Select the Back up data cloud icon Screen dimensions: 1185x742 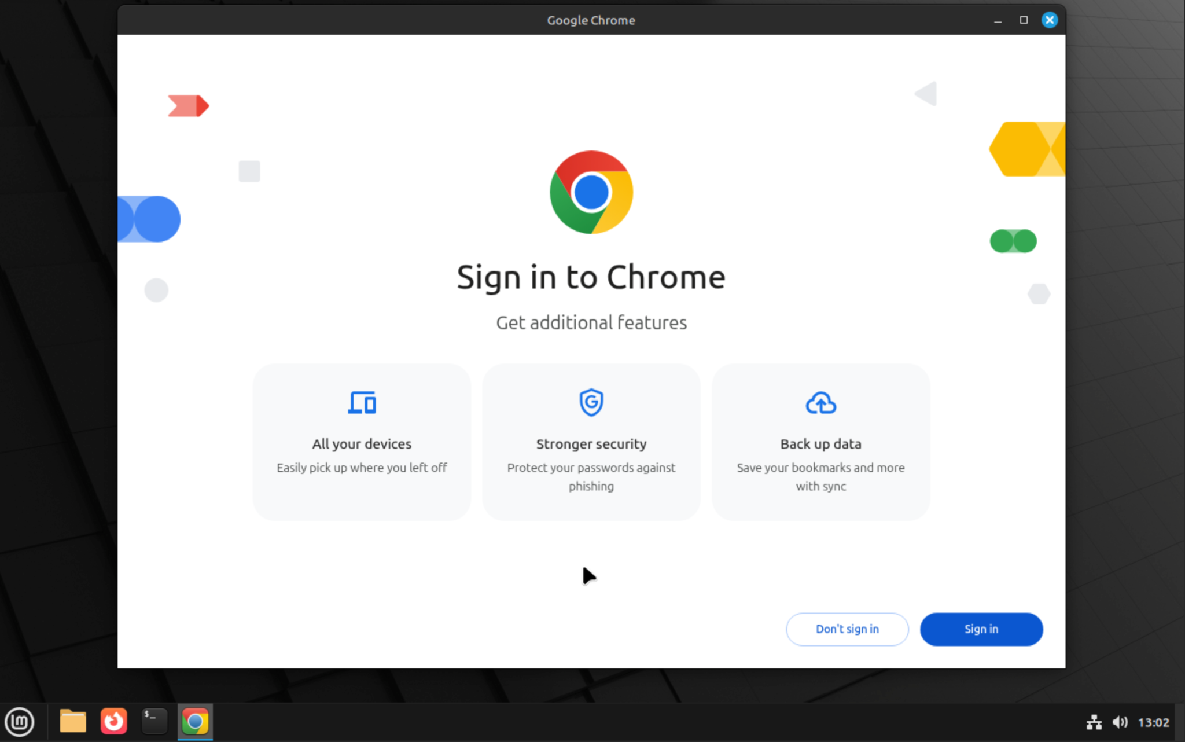coord(820,403)
